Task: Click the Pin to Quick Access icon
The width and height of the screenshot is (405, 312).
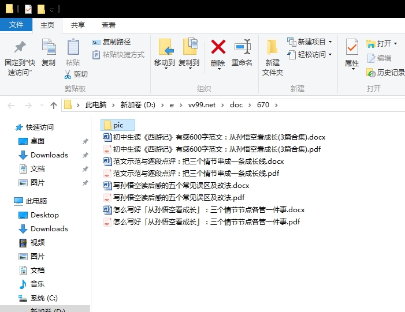Action: [20, 47]
